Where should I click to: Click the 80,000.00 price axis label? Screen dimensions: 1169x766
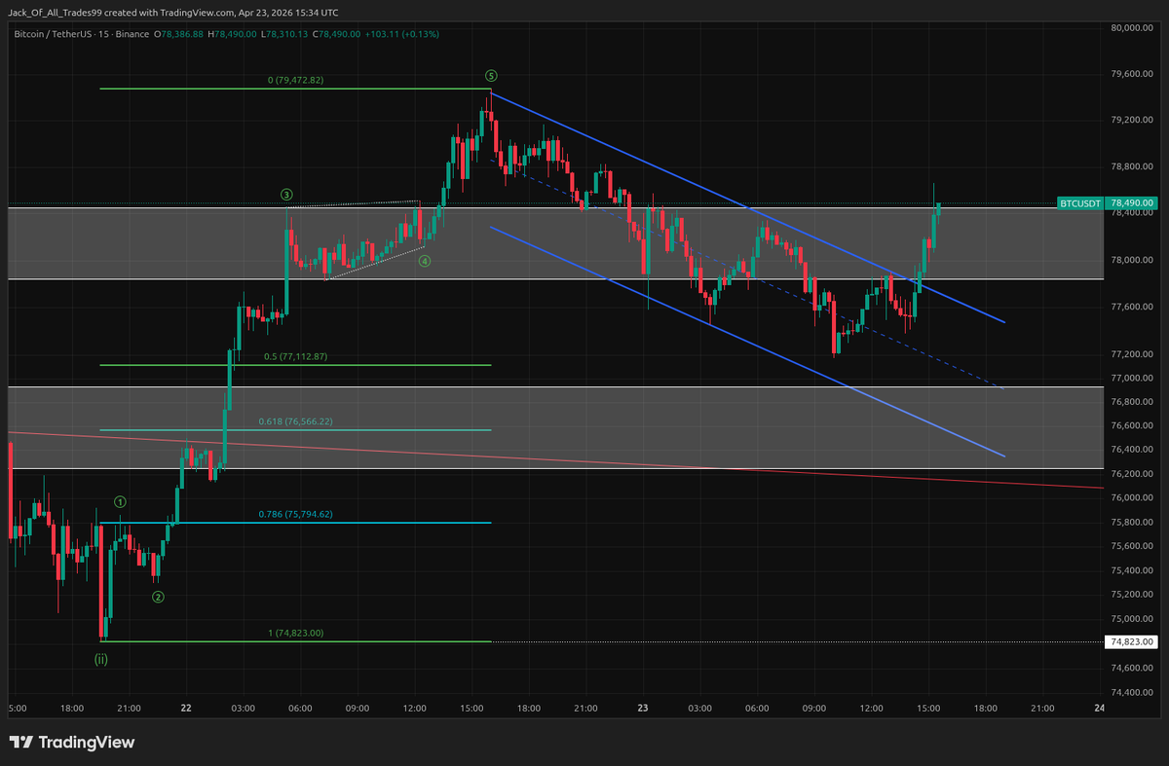(1133, 28)
